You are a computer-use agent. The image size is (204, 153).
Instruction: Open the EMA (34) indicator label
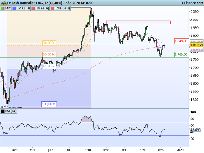[42, 8]
